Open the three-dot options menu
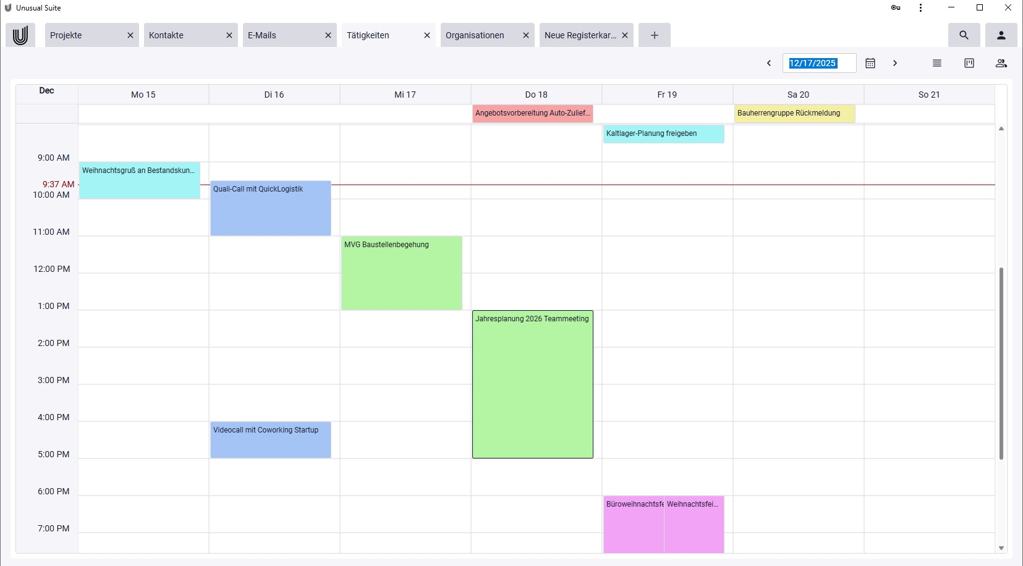 point(920,8)
